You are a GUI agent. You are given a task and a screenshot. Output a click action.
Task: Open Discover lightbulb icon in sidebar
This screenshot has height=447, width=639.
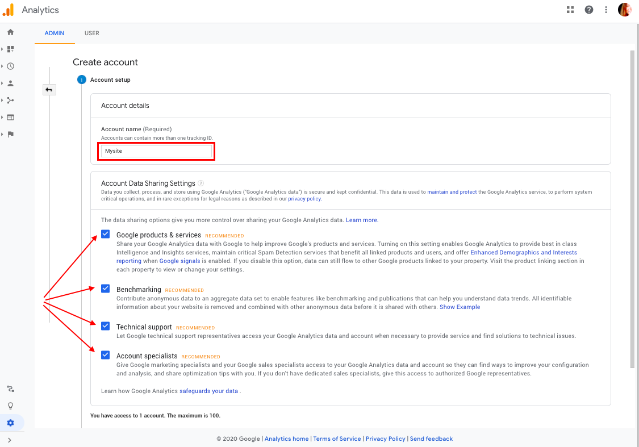tap(11, 406)
